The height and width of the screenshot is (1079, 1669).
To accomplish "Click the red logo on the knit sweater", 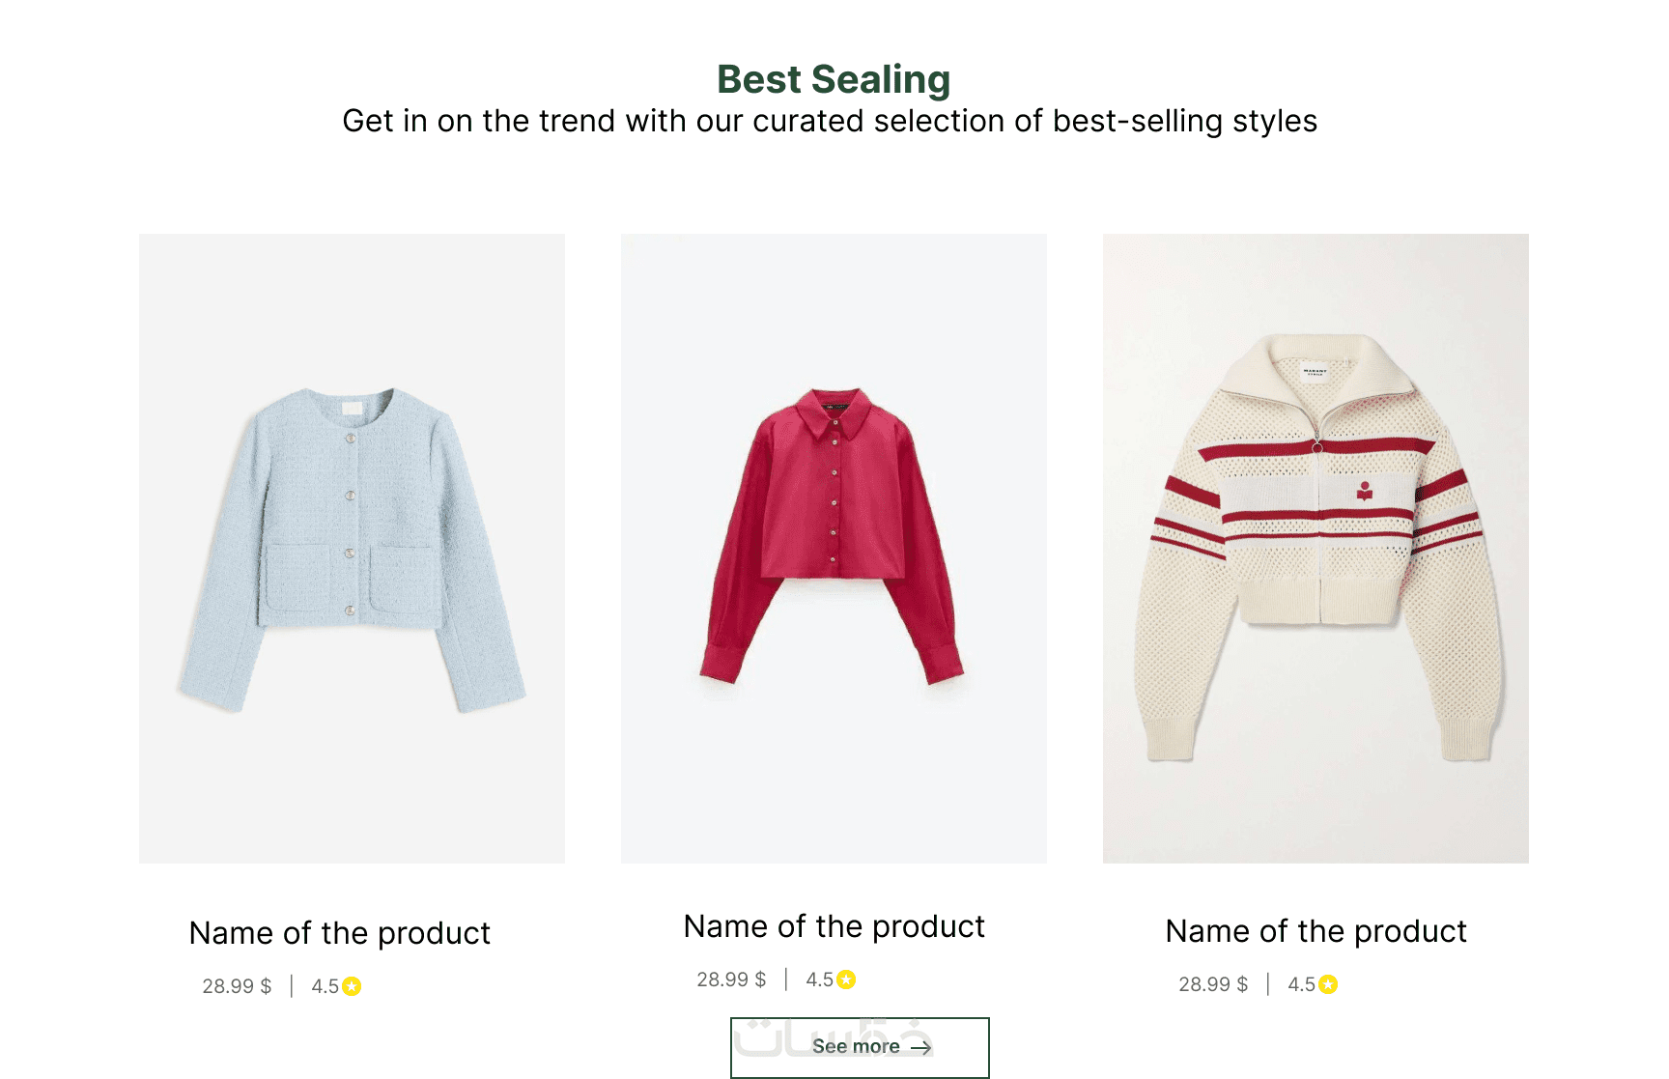I will tap(1365, 492).
